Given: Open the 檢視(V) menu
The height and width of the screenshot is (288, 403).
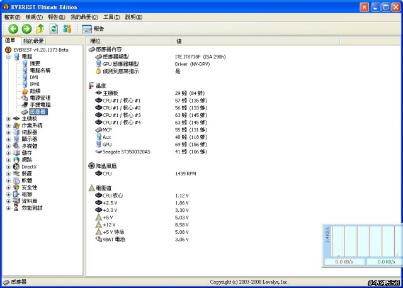Looking at the screenshot, I should click(x=34, y=17).
